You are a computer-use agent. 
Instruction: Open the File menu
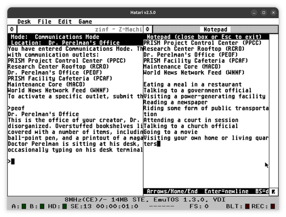pos(45,21)
